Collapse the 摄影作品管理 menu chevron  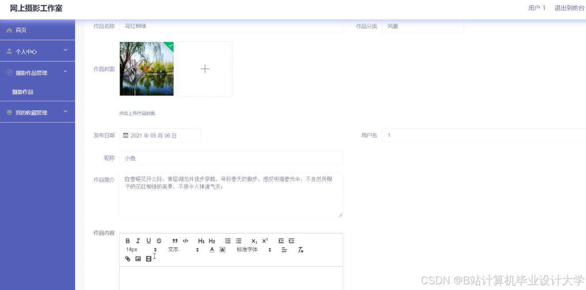tap(65, 72)
